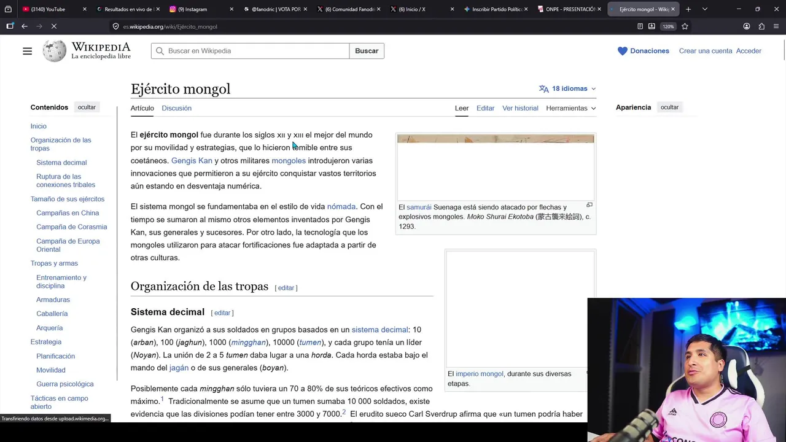Viewport: 786px width, 442px height.
Task: Open Organización de las tropas in contents
Action: tap(61, 144)
